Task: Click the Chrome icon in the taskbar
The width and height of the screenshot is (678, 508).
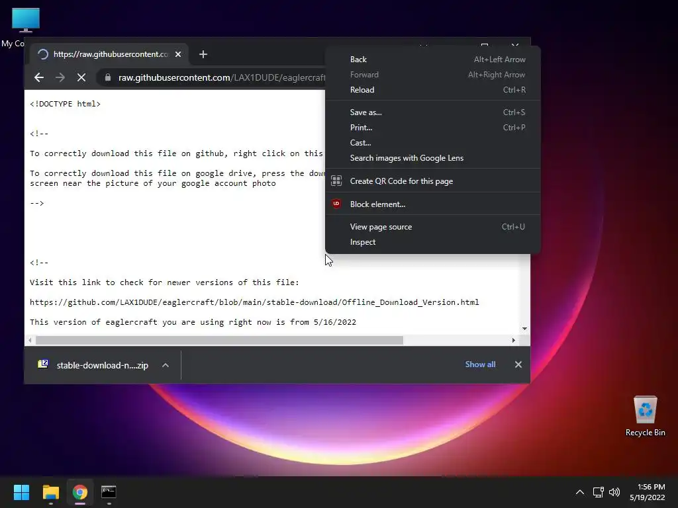Action: tap(80, 492)
